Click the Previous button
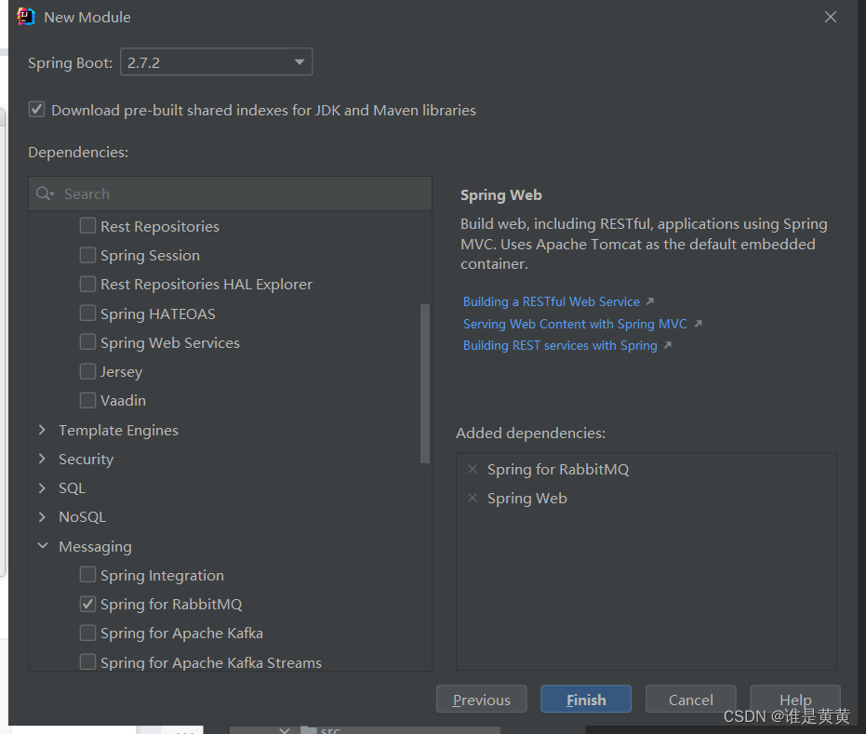 pos(481,700)
